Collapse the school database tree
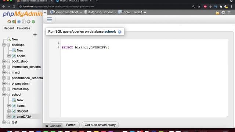This screenshot has width=235, height=132. click(4, 95)
